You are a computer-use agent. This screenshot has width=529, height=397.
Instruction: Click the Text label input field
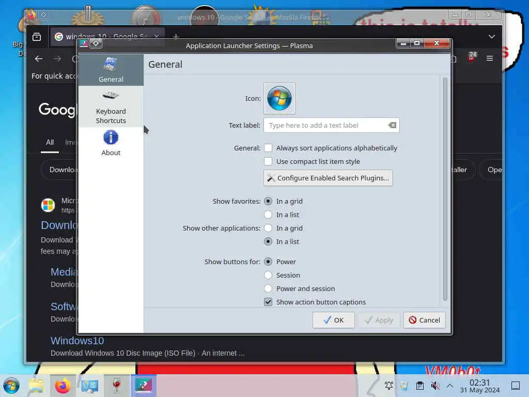331,125
